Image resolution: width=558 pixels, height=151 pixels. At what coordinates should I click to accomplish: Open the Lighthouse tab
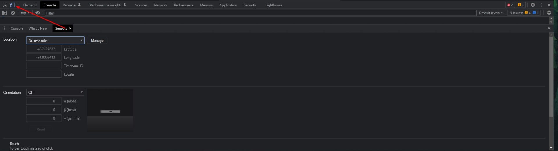pos(274,5)
